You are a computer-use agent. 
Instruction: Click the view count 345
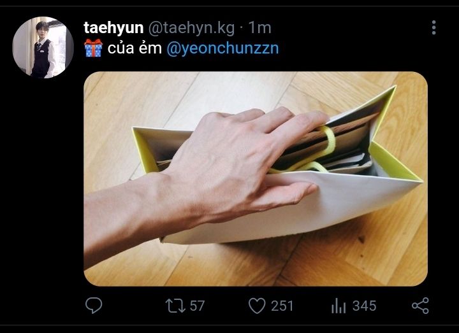(x=364, y=306)
